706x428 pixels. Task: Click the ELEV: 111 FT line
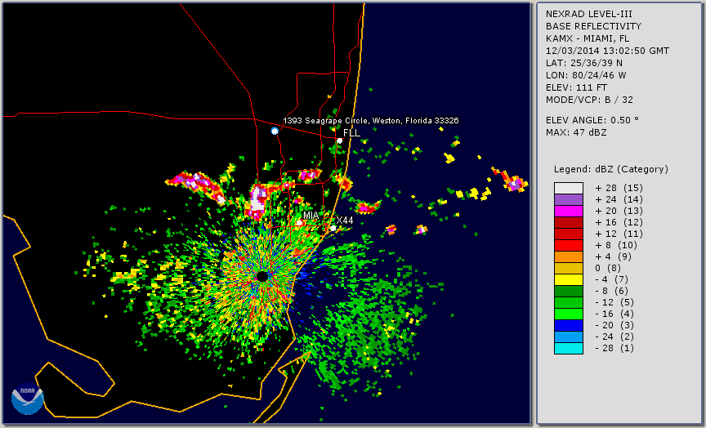pos(576,87)
